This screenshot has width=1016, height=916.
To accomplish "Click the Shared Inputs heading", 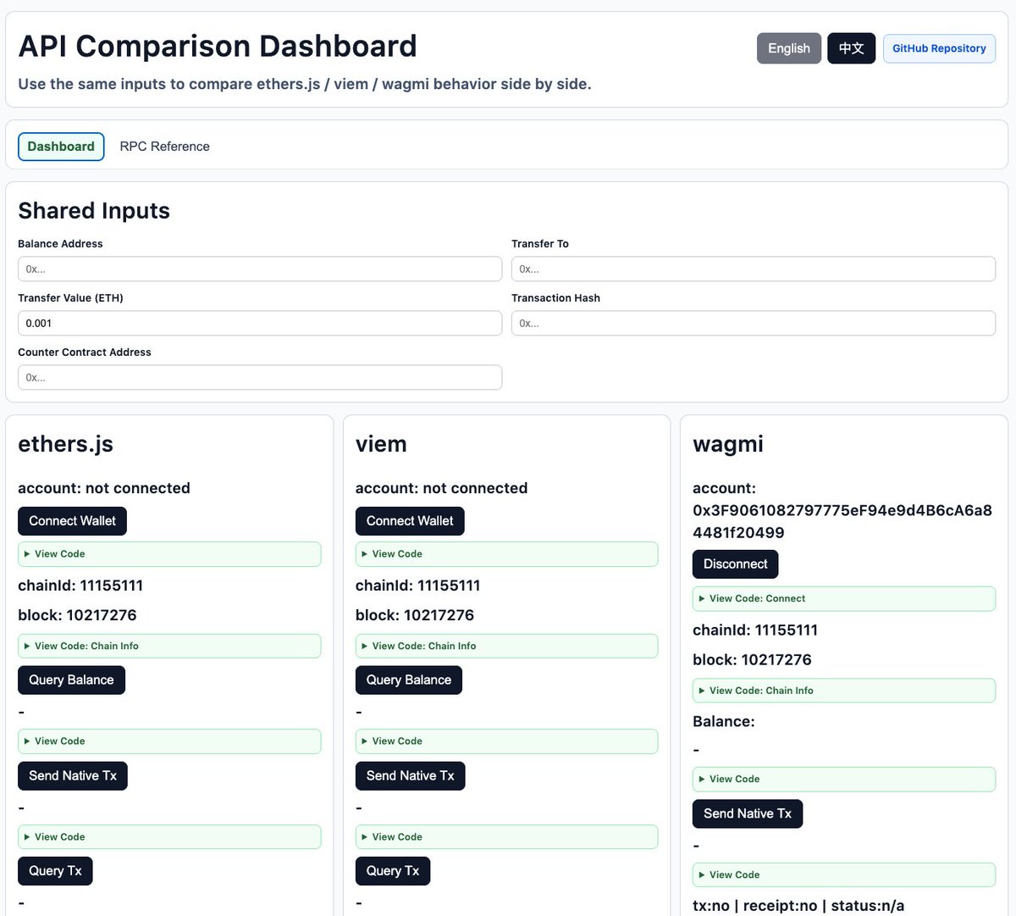I will (x=94, y=211).
